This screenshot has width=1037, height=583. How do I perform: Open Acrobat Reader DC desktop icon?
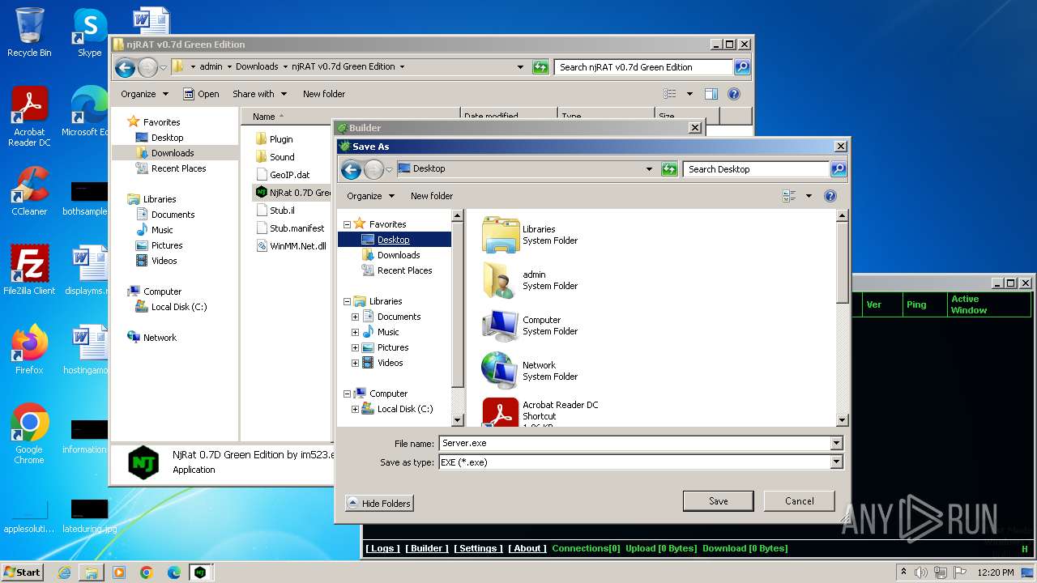click(x=29, y=117)
